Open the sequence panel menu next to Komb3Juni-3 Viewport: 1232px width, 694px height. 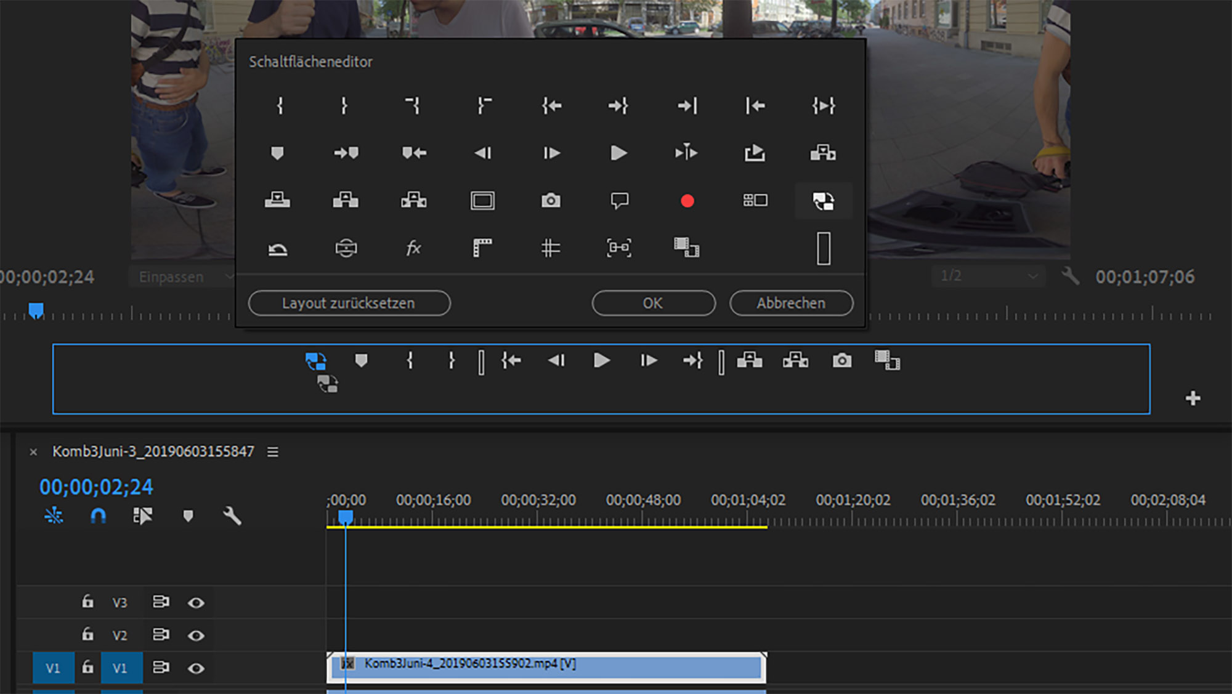(x=273, y=452)
